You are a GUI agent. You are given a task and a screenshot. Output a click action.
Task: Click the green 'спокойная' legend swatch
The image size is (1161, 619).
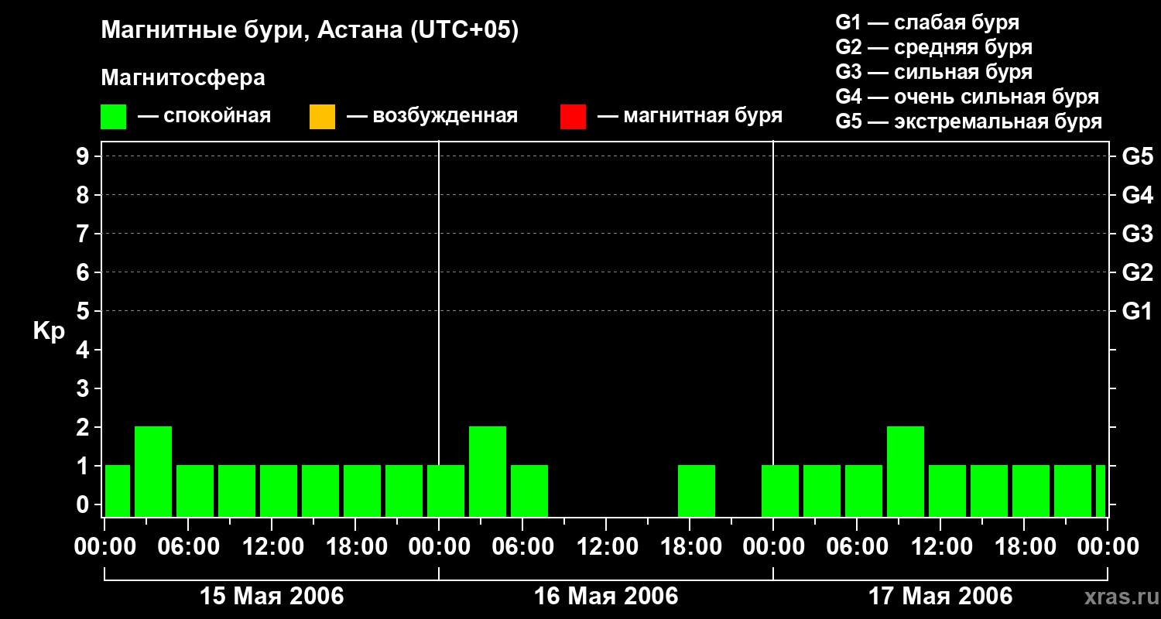click(113, 117)
